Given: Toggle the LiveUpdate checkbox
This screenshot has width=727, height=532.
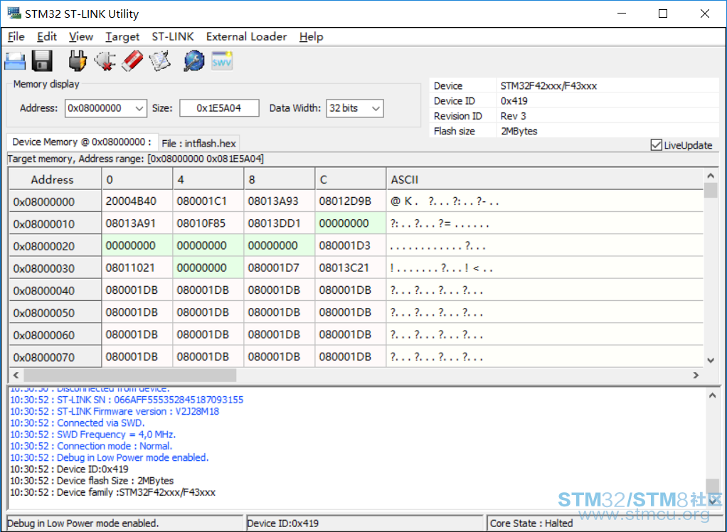Looking at the screenshot, I should pyautogui.click(x=656, y=145).
